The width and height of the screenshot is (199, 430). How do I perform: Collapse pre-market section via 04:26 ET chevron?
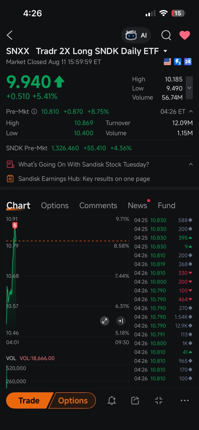[190, 111]
